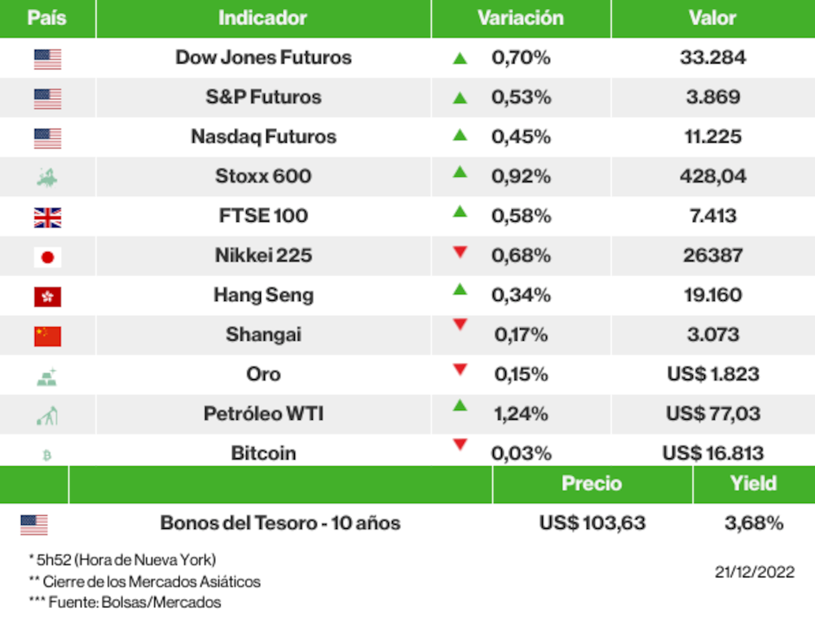The image size is (815, 639).
Task: Open the S&P Futuros indicator name
Action: (263, 97)
